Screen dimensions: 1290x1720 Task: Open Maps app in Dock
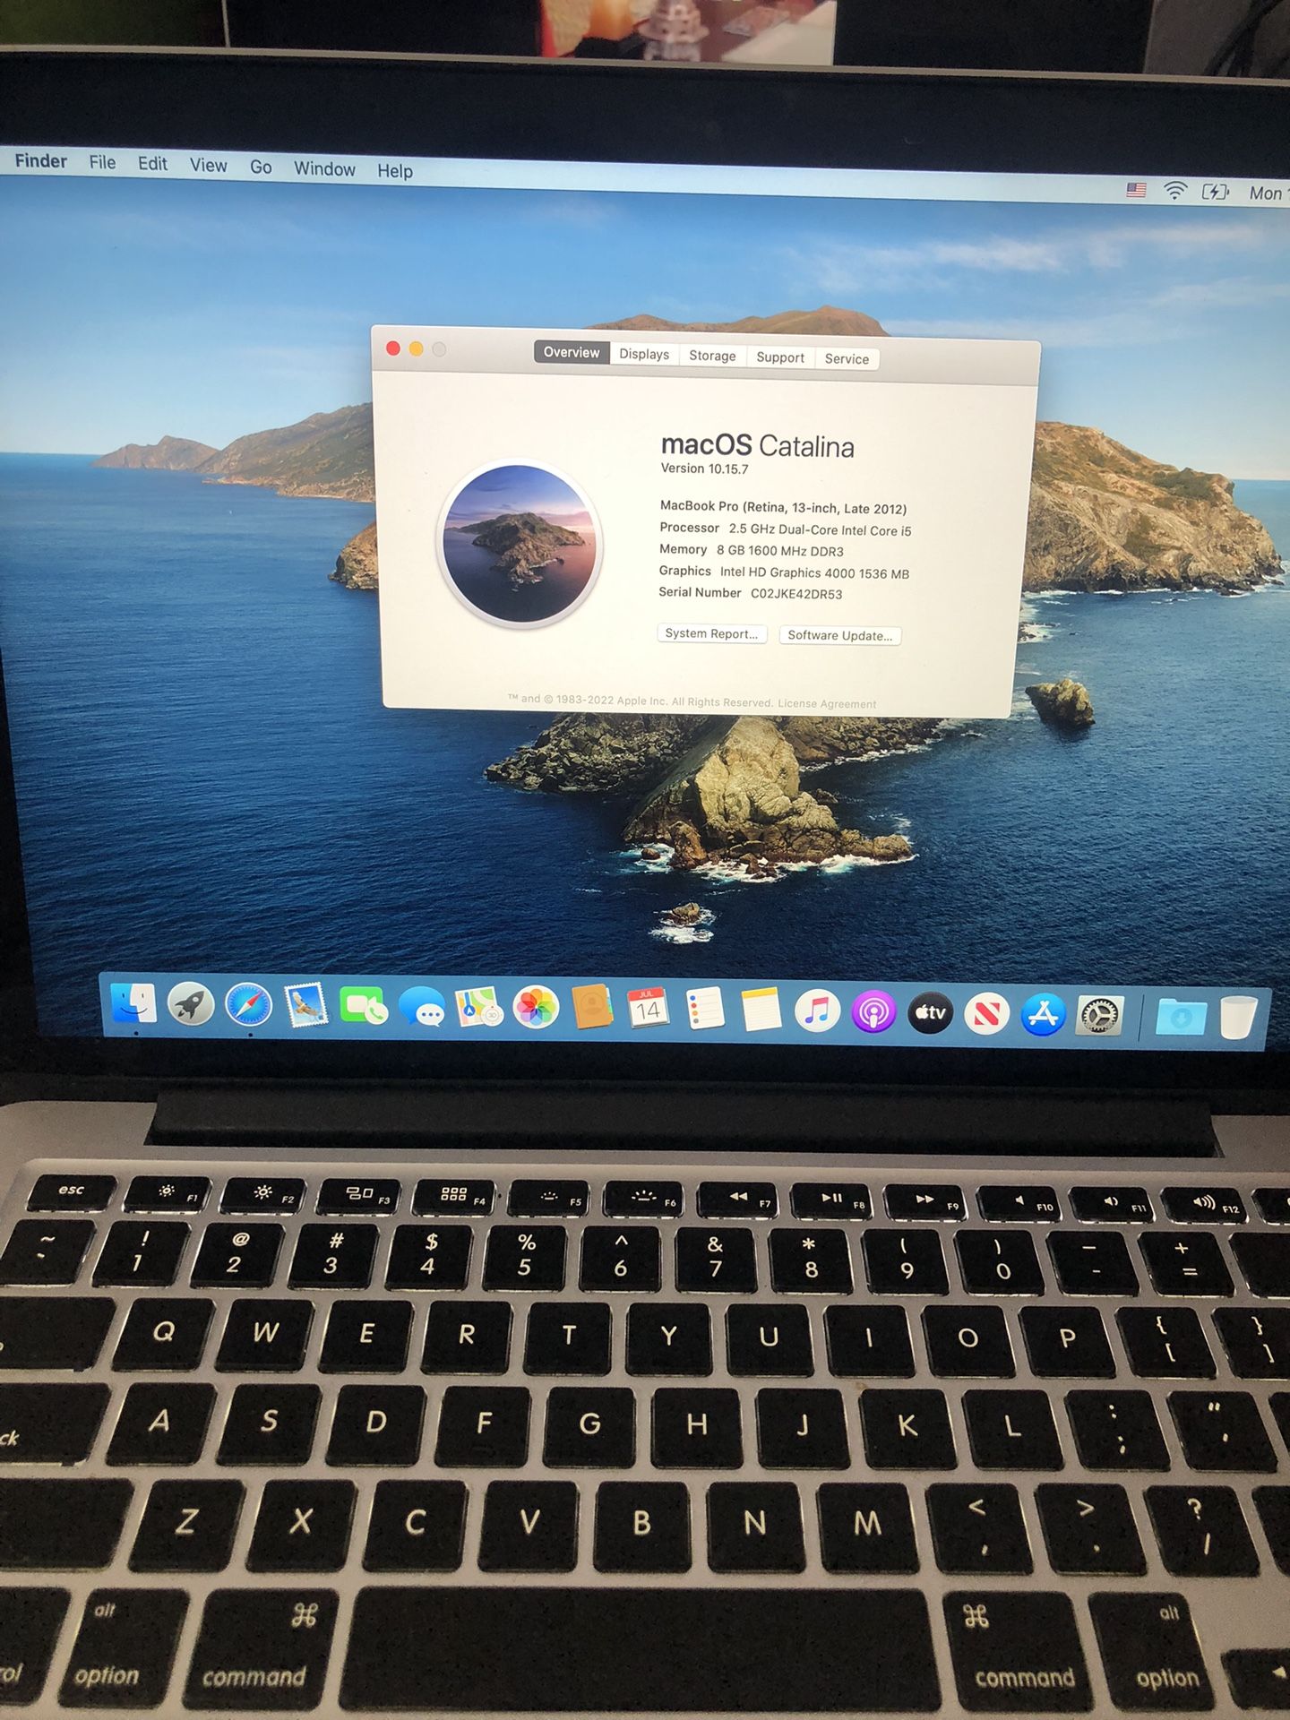click(478, 1008)
